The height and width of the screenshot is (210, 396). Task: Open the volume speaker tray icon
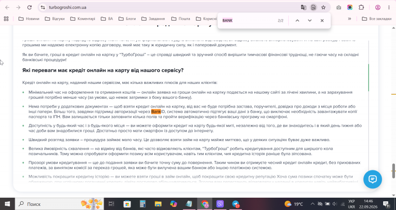coord(335,204)
